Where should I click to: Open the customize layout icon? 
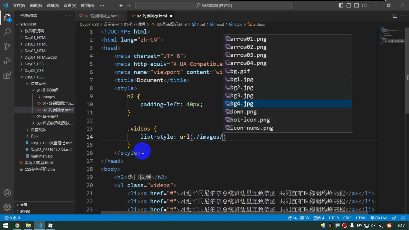(x=364, y=5)
